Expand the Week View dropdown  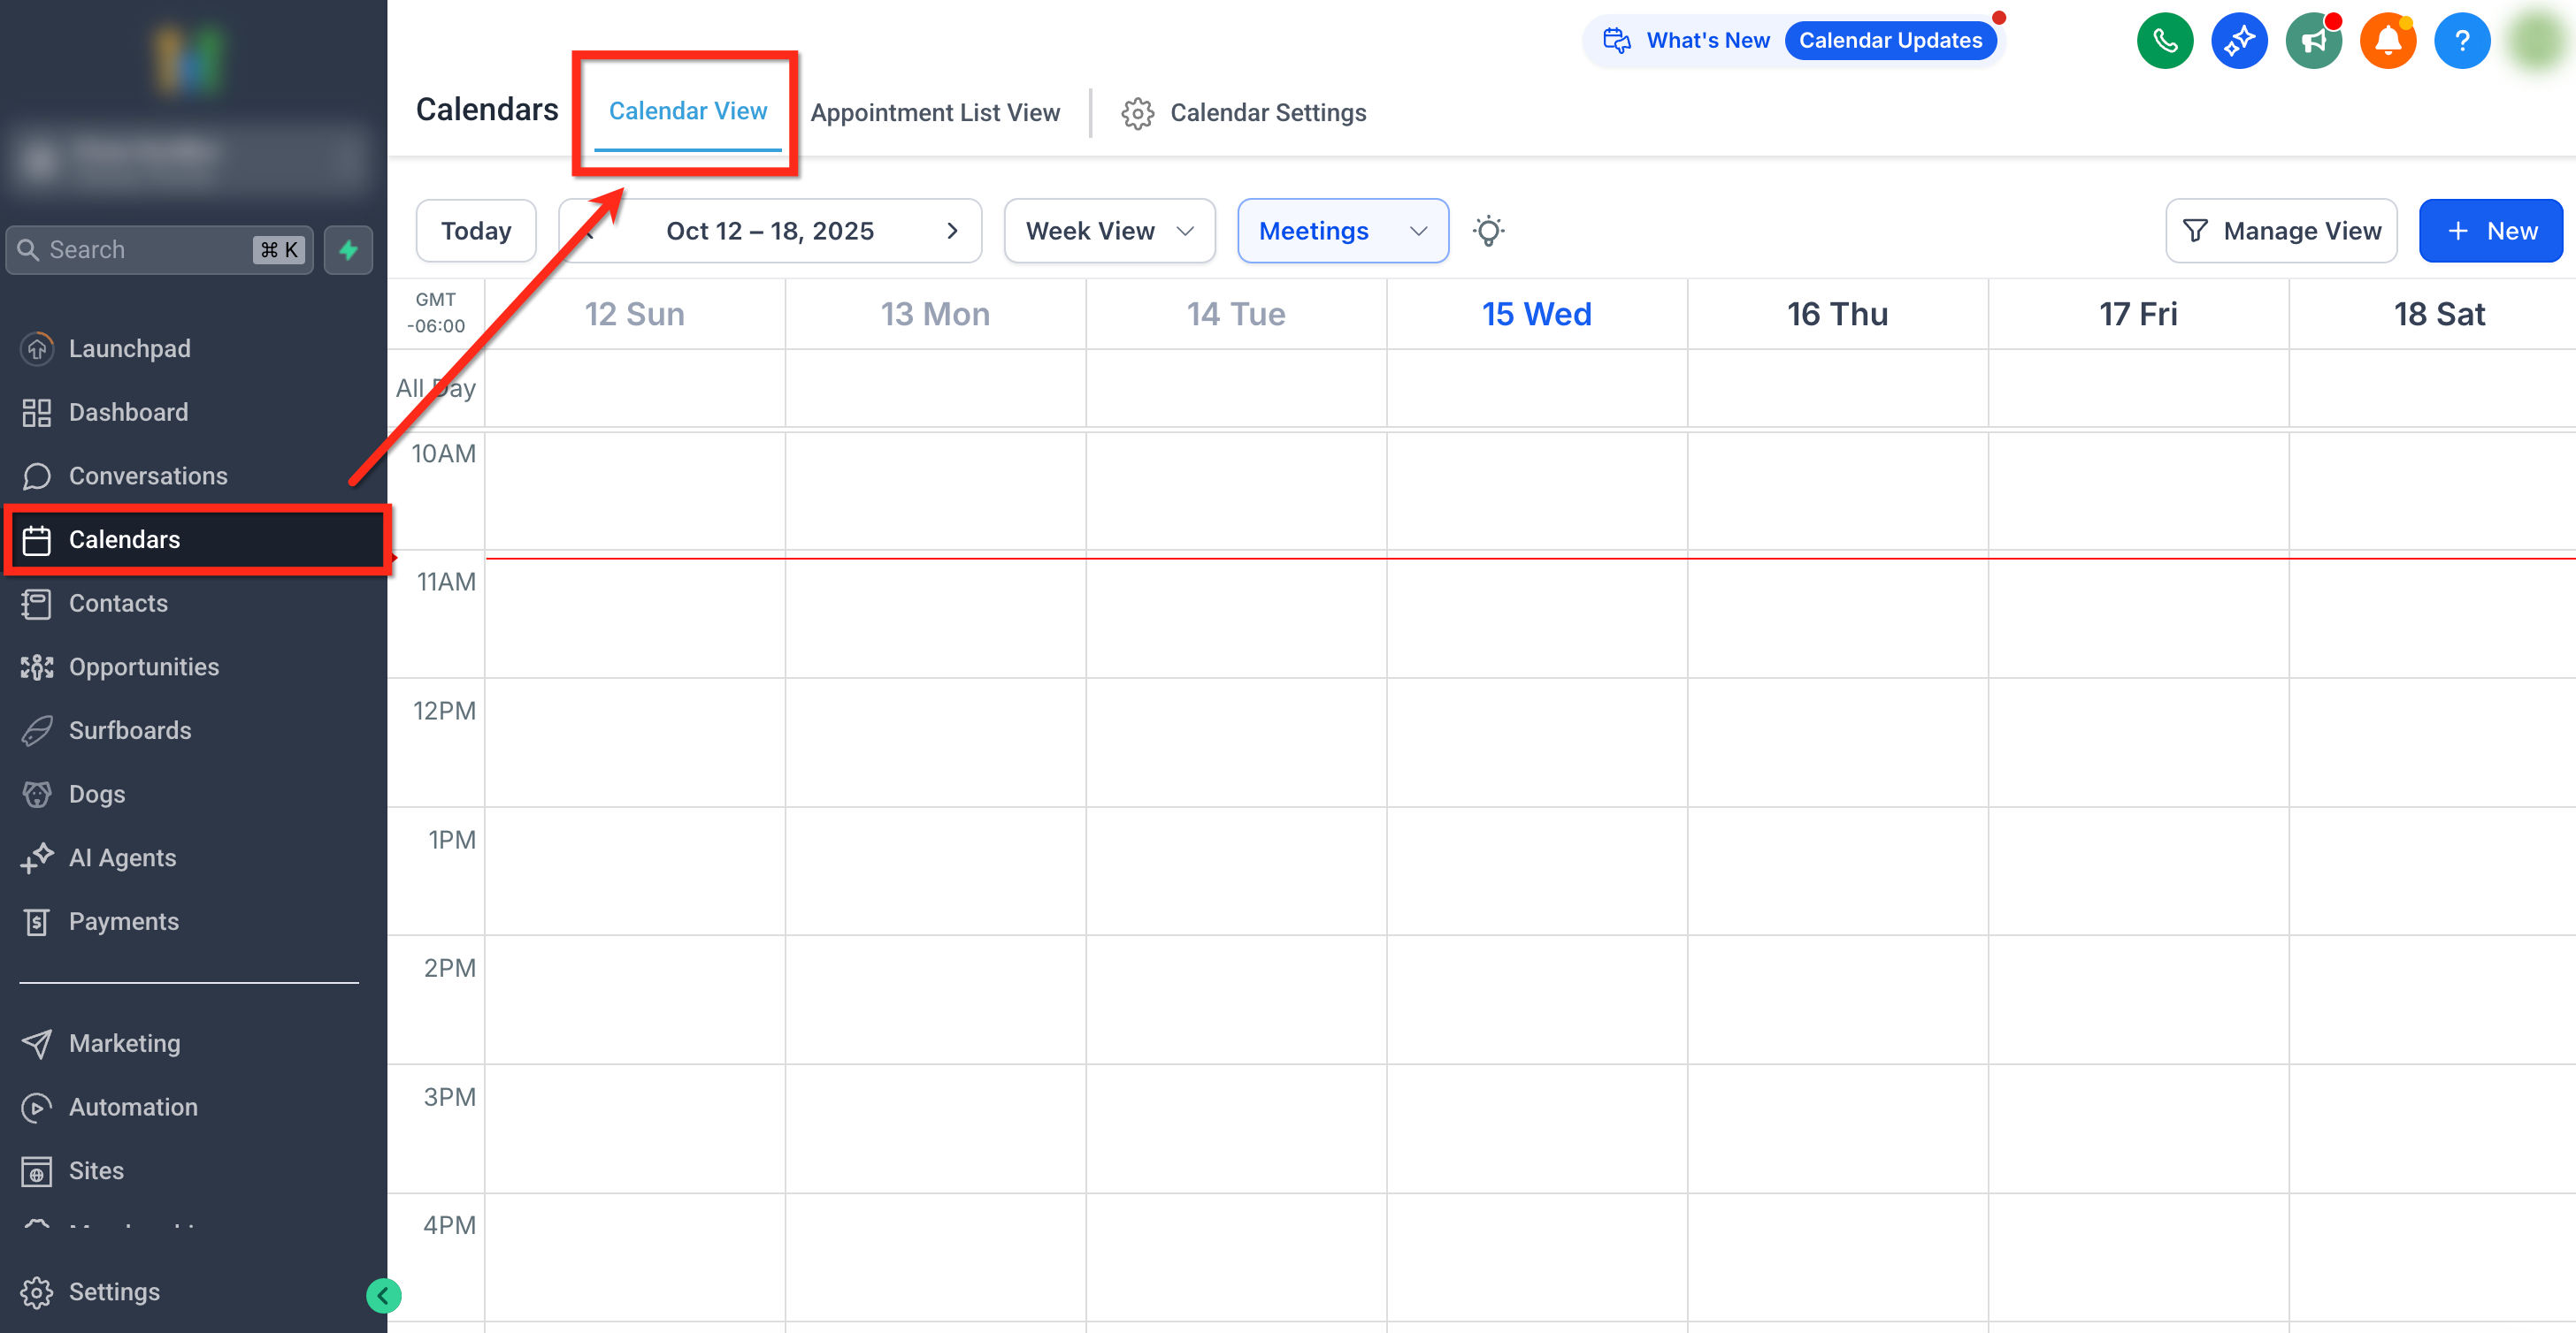point(1109,231)
